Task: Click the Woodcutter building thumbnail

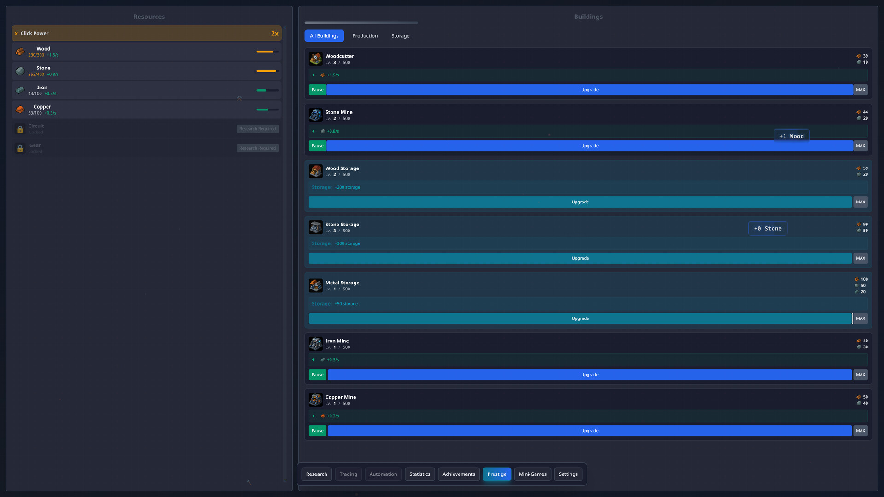Action: tap(315, 59)
